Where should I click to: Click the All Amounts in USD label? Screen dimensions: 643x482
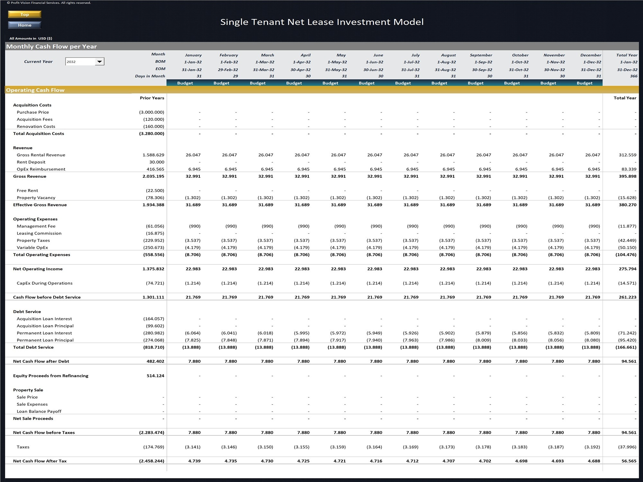pos(31,38)
